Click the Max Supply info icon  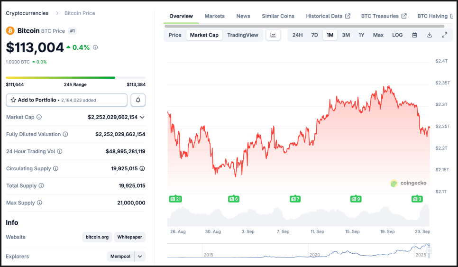click(x=39, y=203)
